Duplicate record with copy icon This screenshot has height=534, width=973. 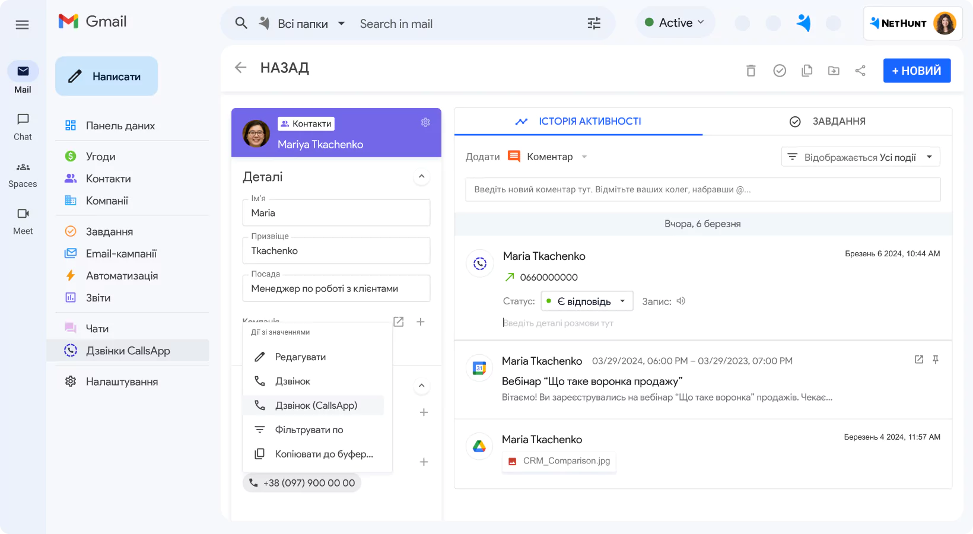(807, 71)
